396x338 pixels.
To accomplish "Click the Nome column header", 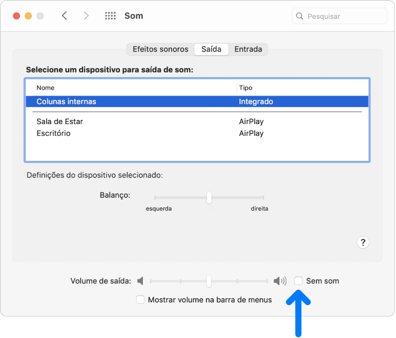I will (45, 88).
